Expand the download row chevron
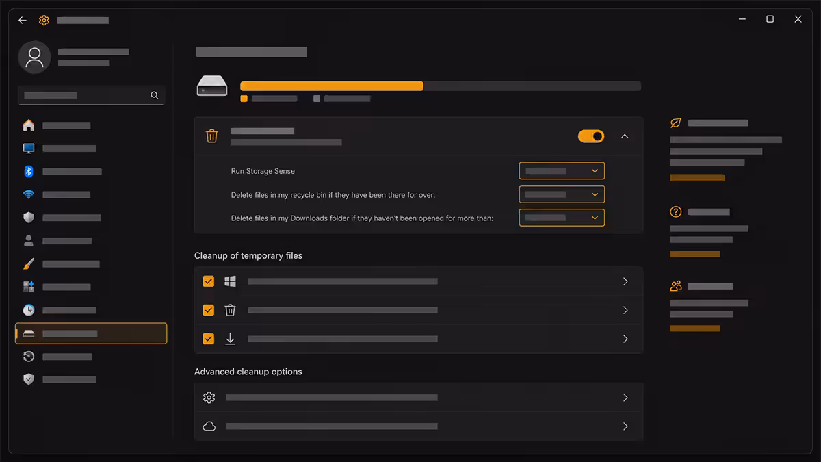The height and width of the screenshot is (462, 821). point(625,339)
